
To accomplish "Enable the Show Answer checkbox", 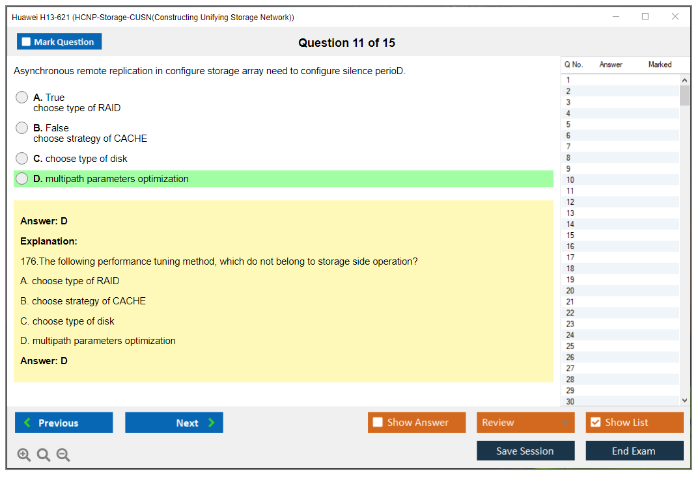I will point(378,423).
